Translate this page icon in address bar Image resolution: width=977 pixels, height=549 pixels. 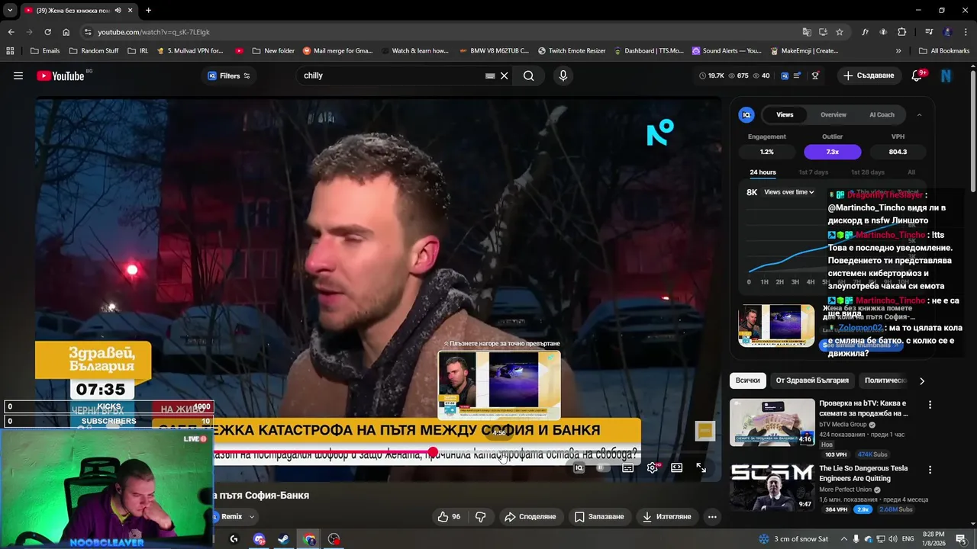click(x=807, y=32)
